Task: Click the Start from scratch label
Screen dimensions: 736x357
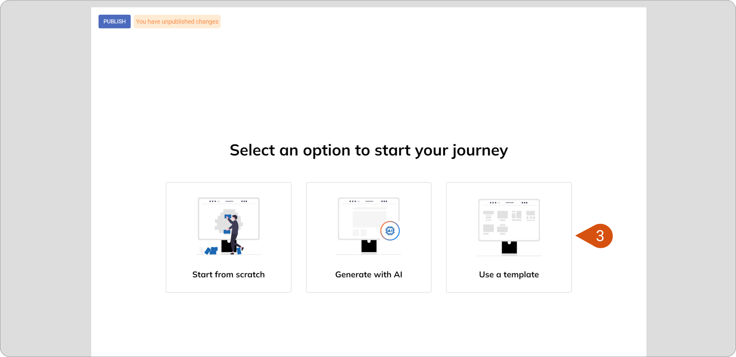Action: click(x=228, y=274)
